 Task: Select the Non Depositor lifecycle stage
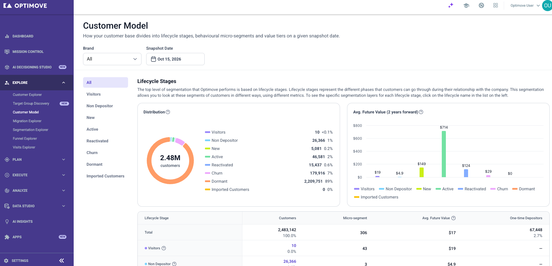(x=100, y=106)
